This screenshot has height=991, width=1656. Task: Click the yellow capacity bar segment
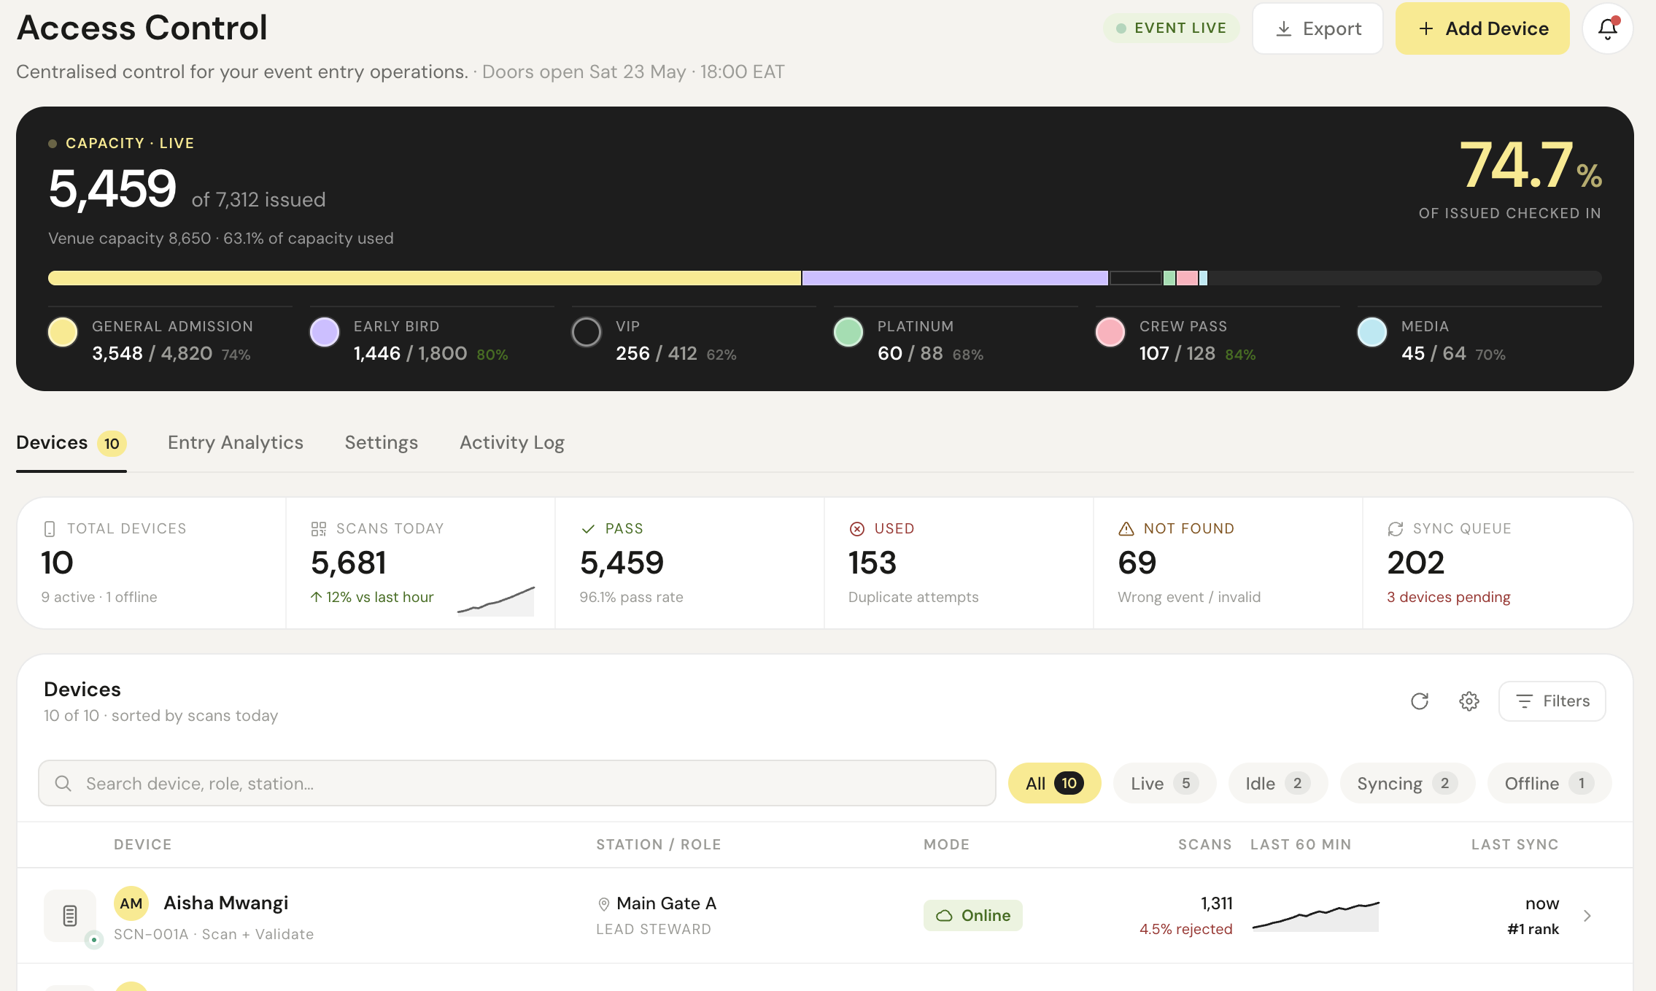425,278
